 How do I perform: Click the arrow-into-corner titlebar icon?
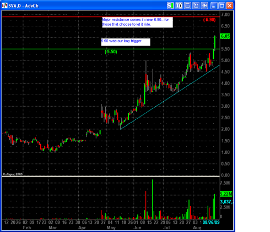196,5
